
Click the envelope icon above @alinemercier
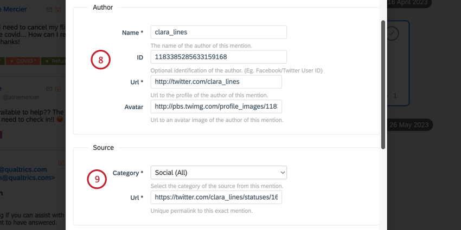[x=49, y=89]
